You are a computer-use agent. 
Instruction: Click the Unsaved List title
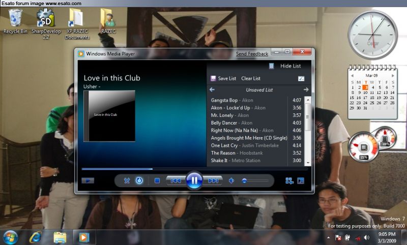click(x=259, y=89)
